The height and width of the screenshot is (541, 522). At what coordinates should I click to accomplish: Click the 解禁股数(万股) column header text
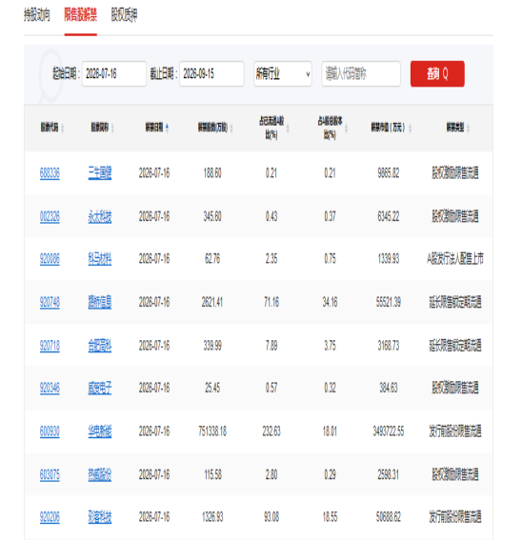[x=212, y=128]
